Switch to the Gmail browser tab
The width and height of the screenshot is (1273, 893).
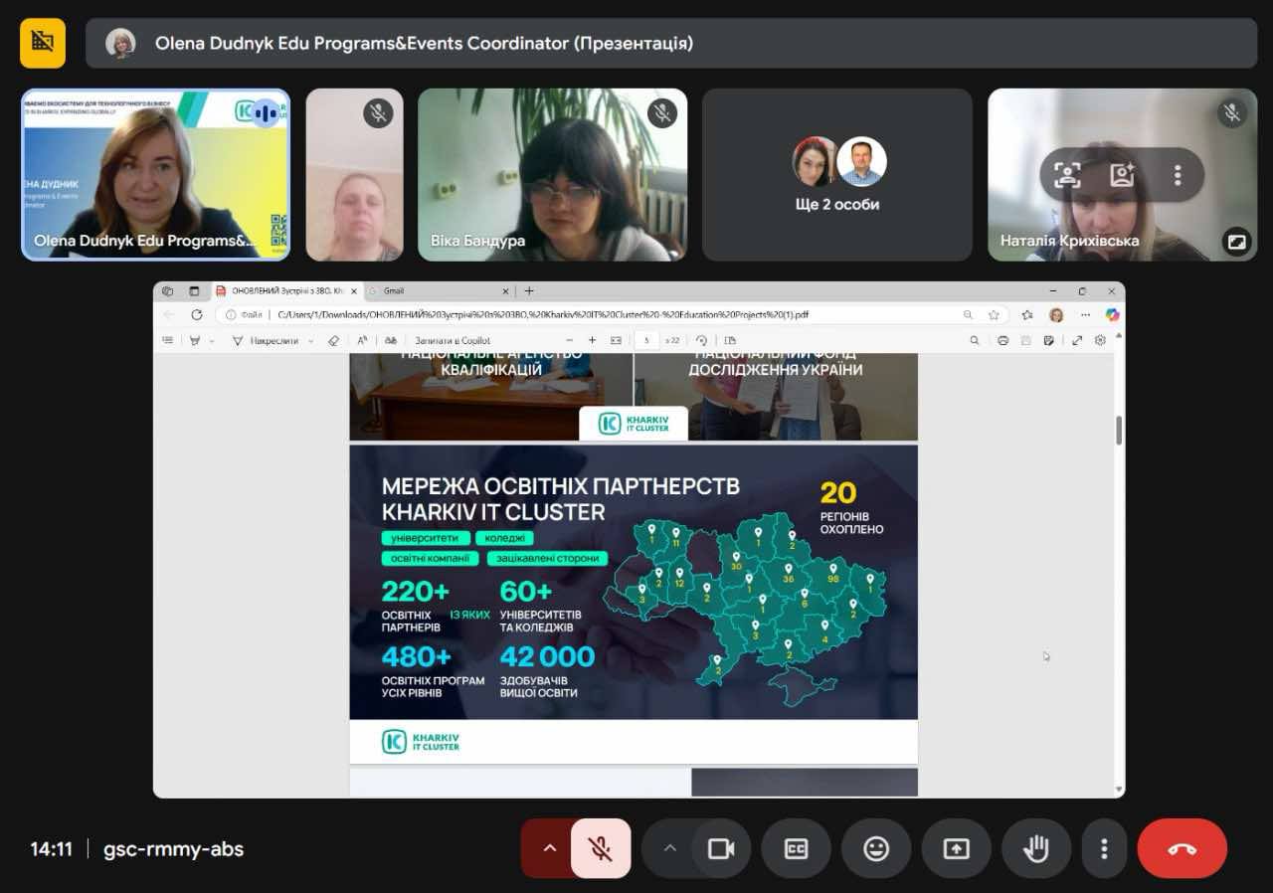[438, 291]
